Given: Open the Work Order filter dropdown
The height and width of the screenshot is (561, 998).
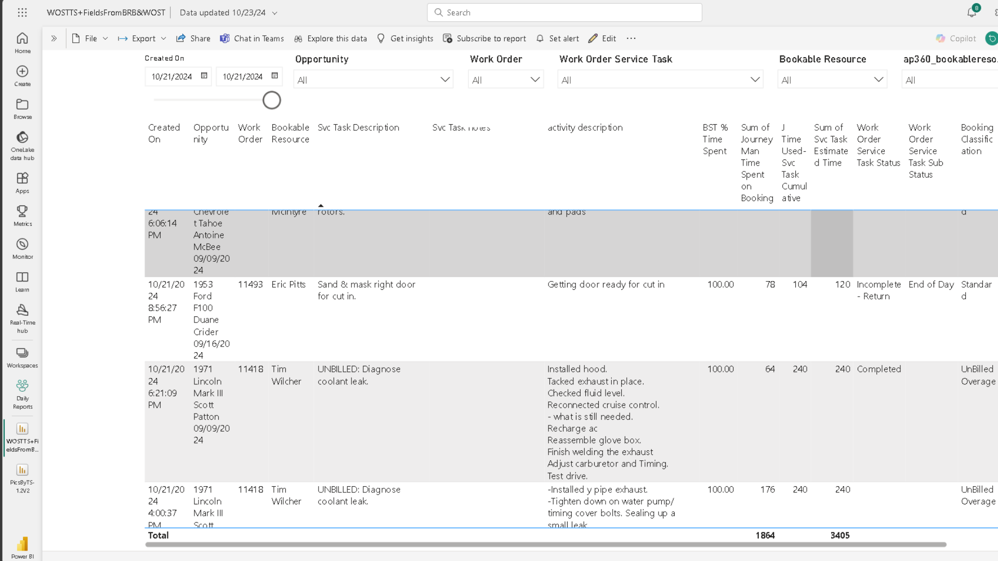Looking at the screenshot, I should coord(506,79).
